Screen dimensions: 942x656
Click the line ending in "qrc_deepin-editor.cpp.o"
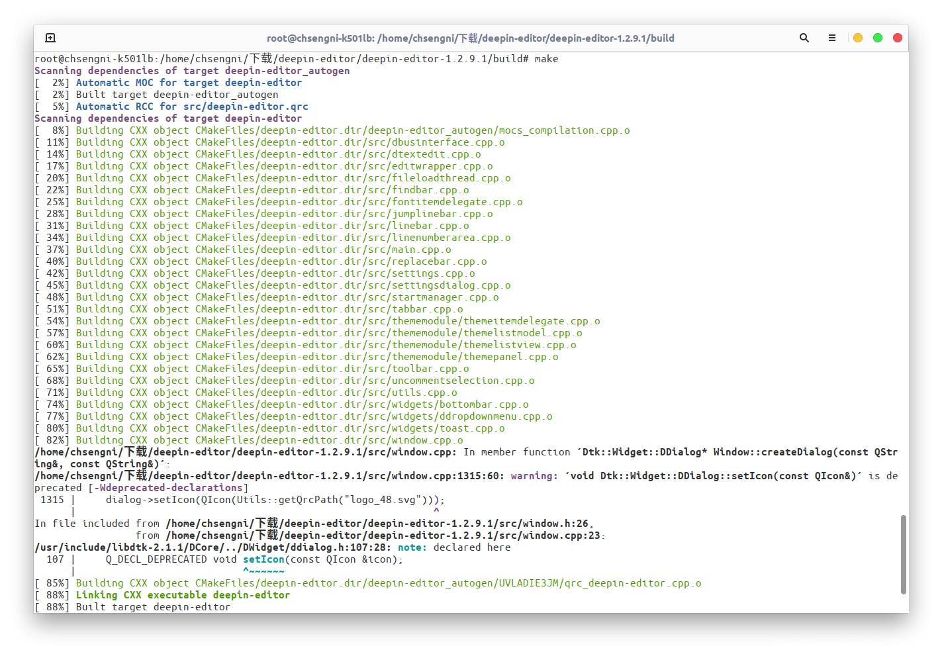tap(368, 583)
